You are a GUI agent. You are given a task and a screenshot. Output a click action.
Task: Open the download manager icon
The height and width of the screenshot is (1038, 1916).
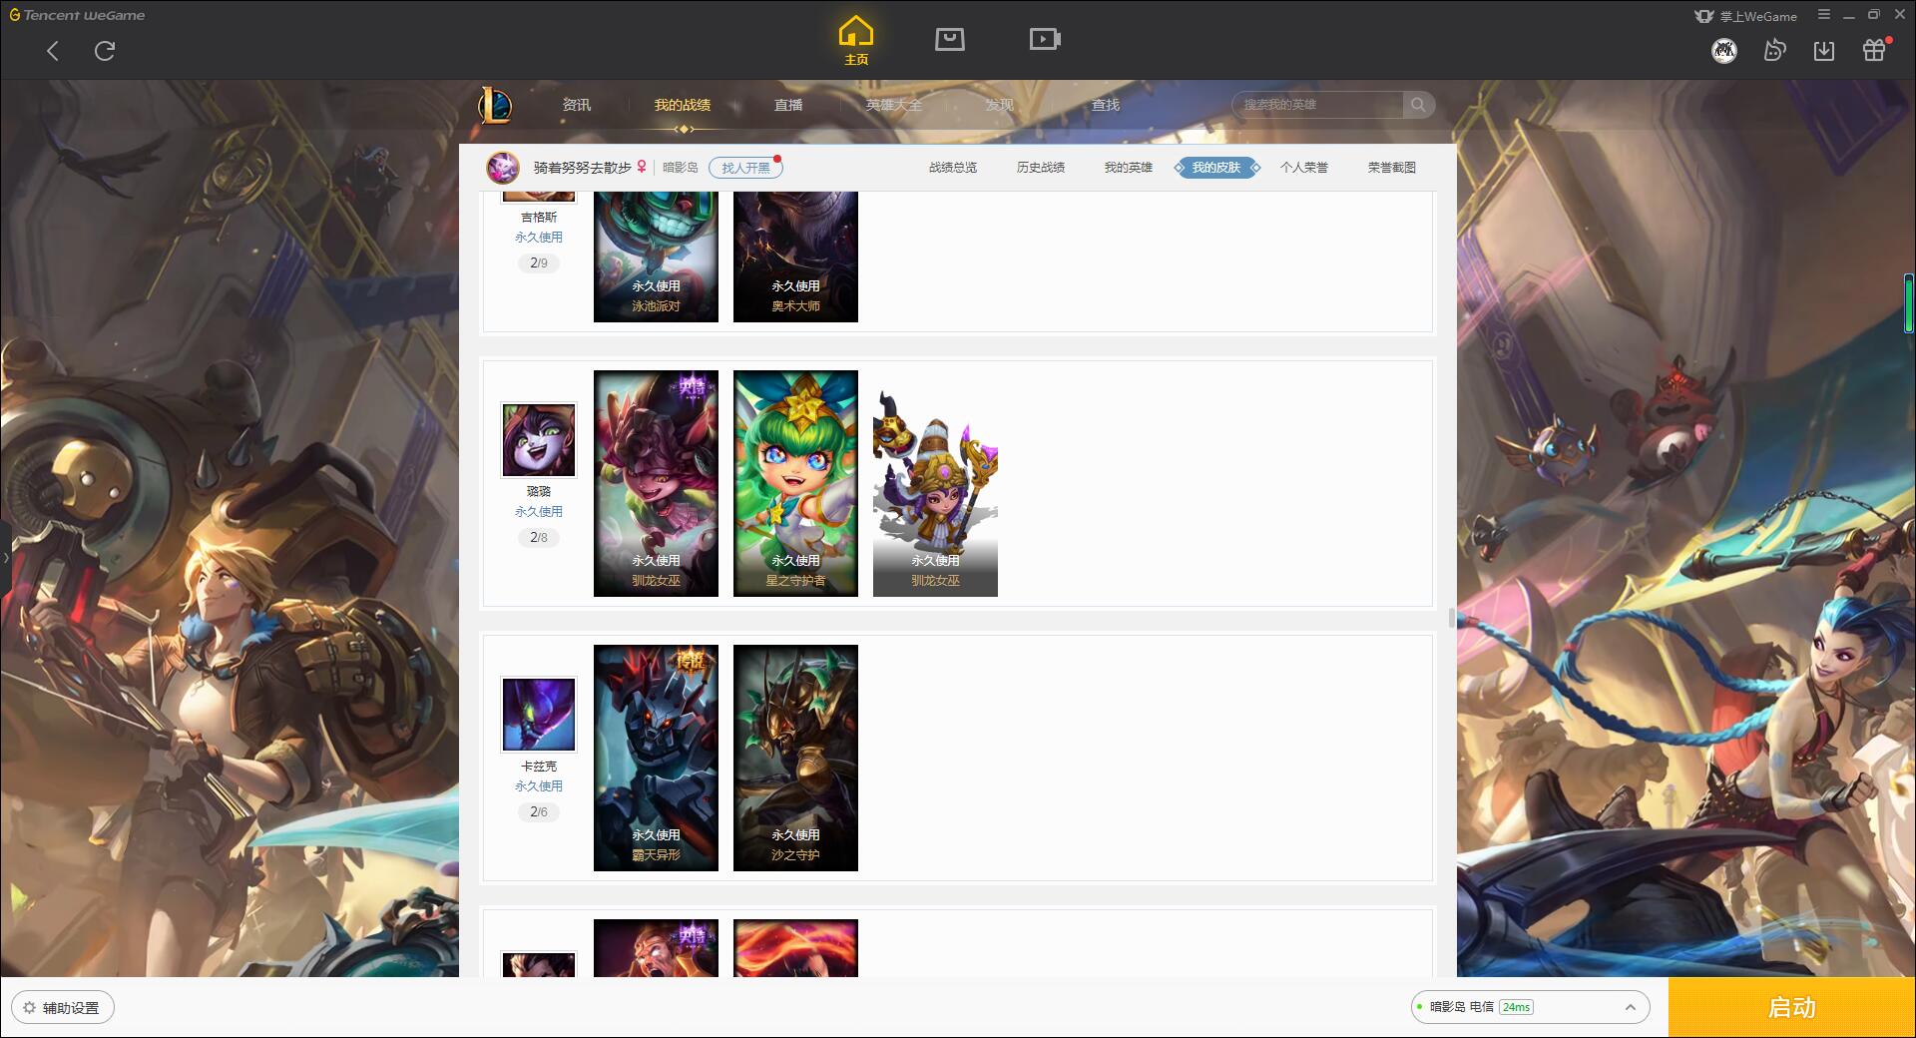click(1824, 51)
